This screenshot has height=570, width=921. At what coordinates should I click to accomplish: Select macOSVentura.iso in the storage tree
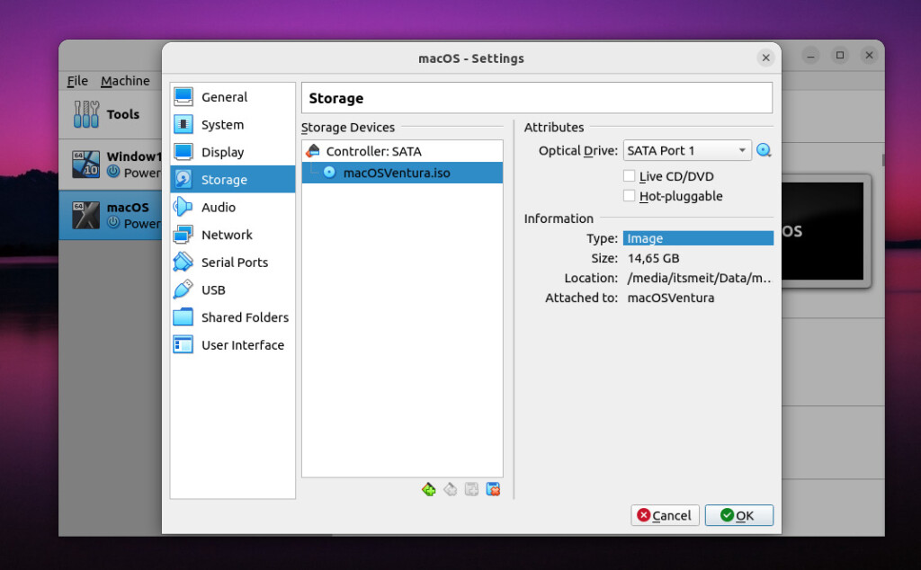pyautogui.click(x=396, y=173)
